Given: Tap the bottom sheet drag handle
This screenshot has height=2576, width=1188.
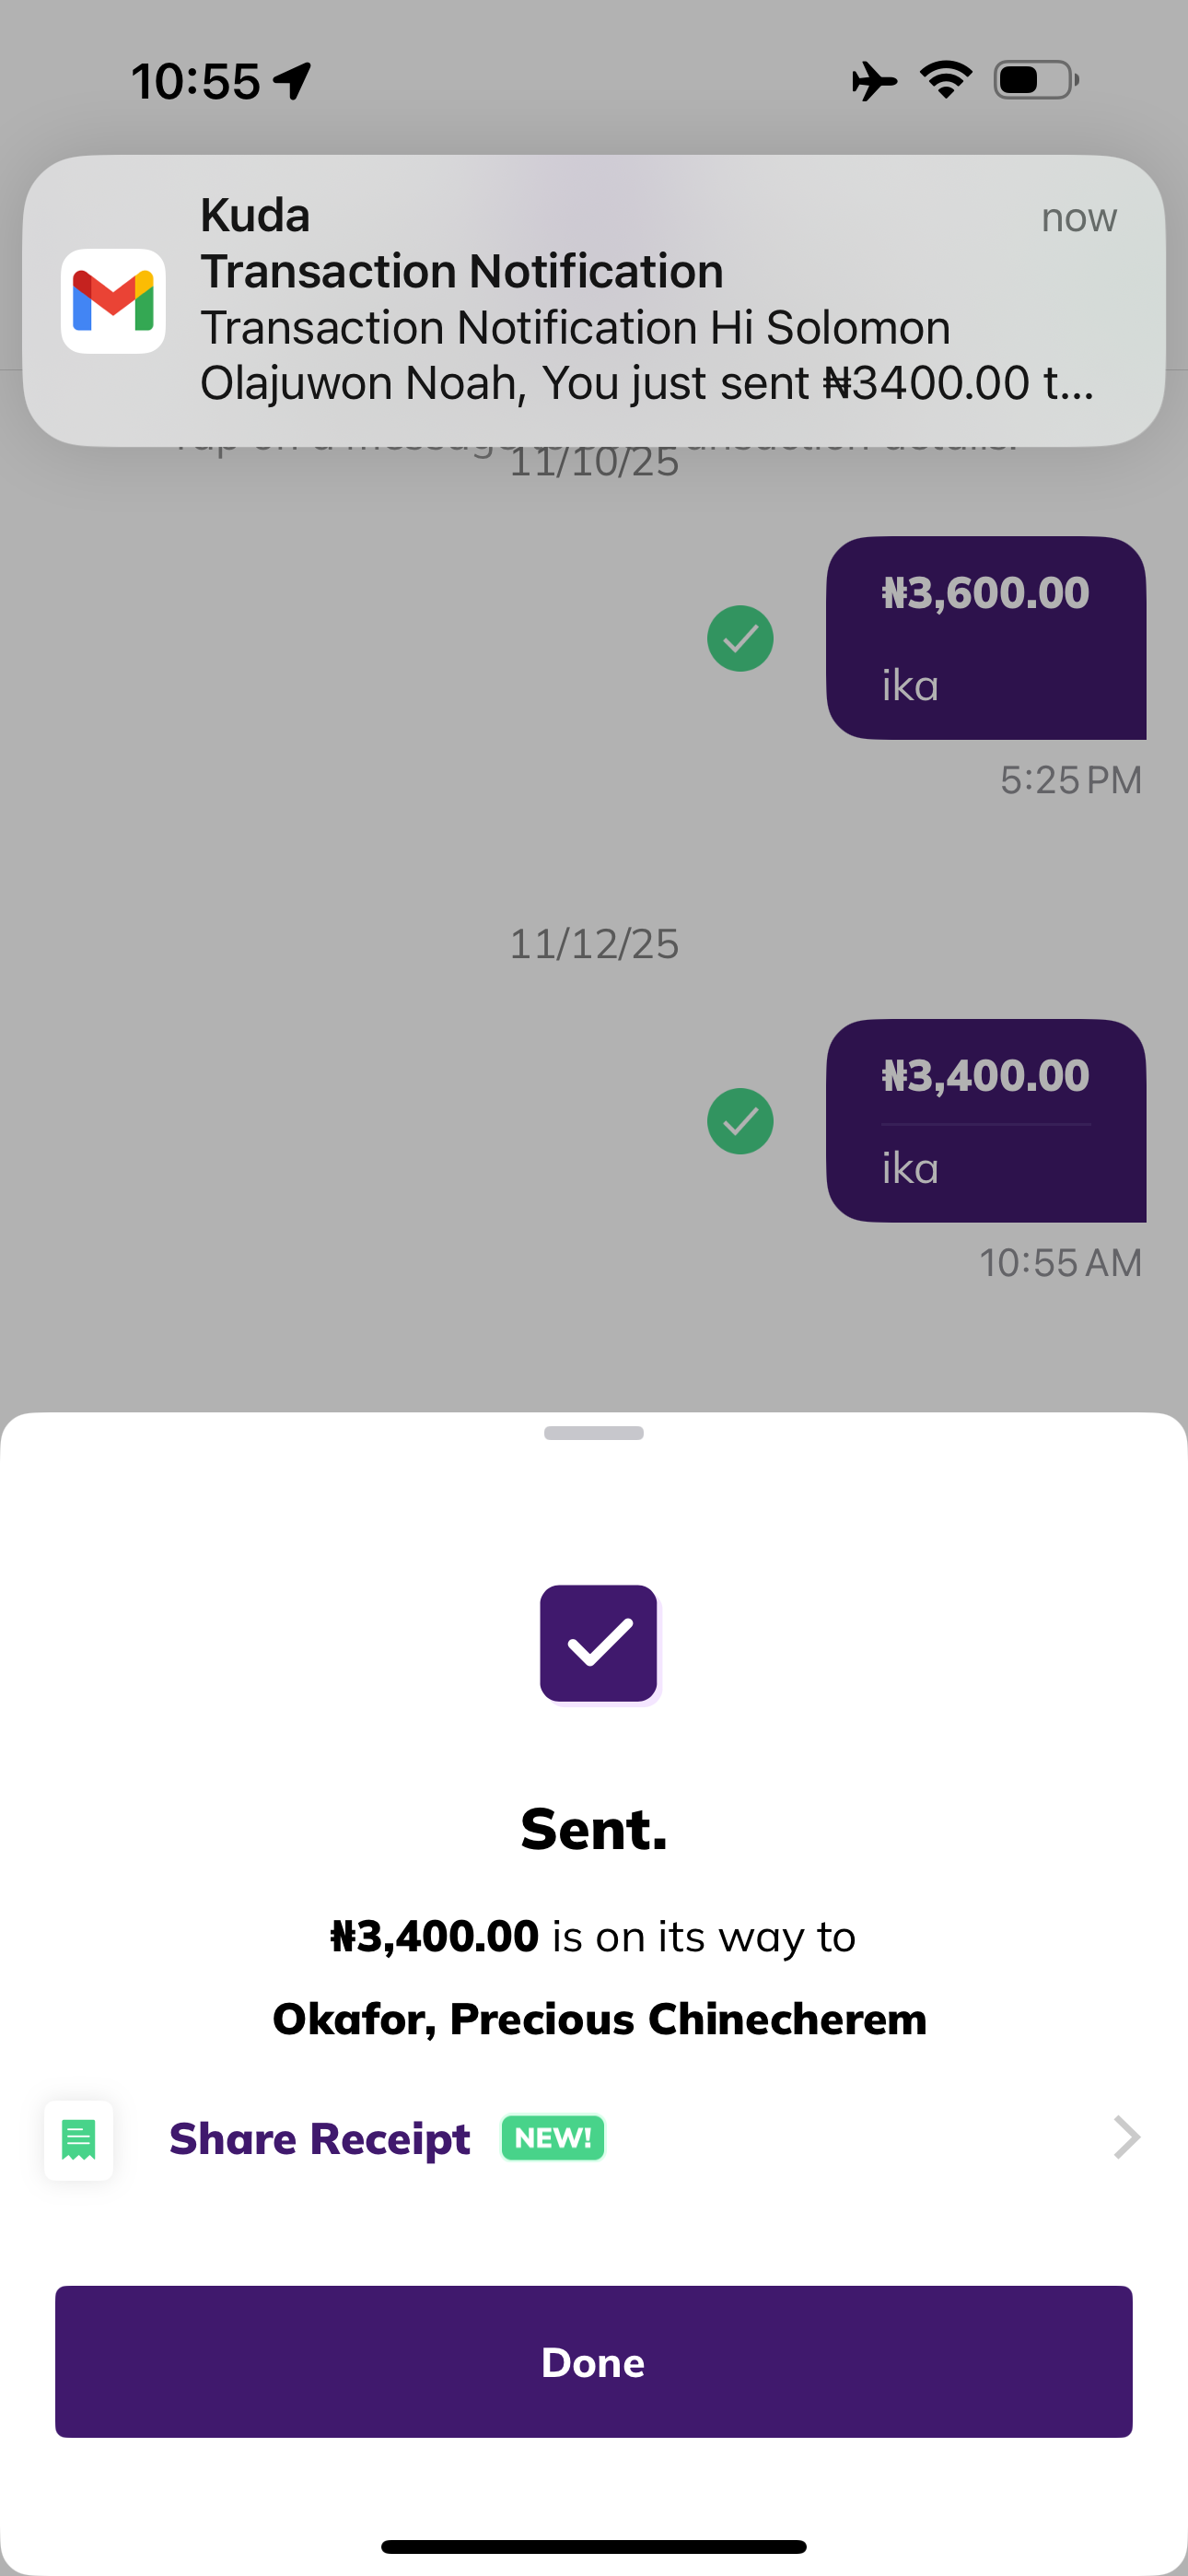Looking at the screenshot, I should (594, 1433).
